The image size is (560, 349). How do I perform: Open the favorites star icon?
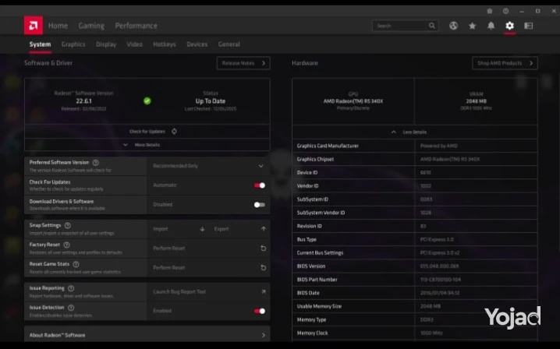(x=472, y=26)
